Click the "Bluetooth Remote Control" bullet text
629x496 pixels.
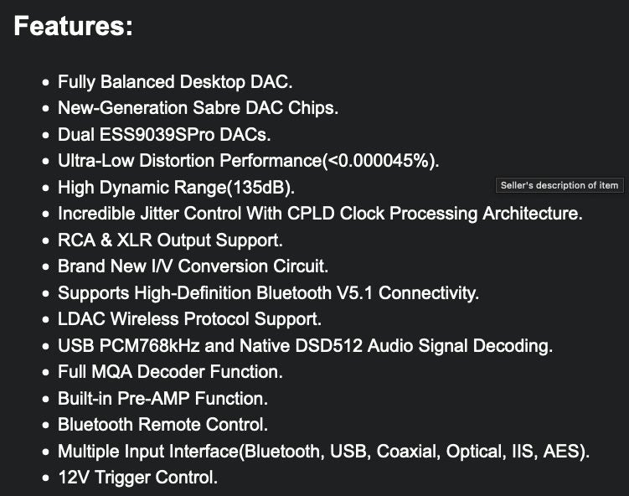(x=162, y=425)
